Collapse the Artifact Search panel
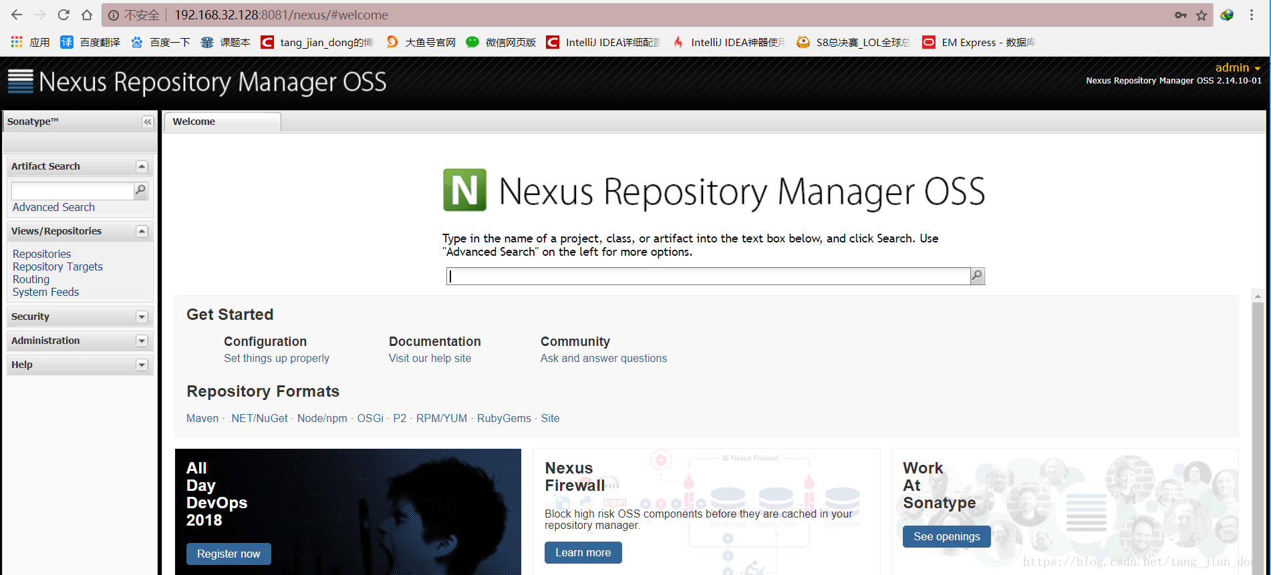Image resolution: width=1271 pixels, height=575 pixels. [142, 166]
